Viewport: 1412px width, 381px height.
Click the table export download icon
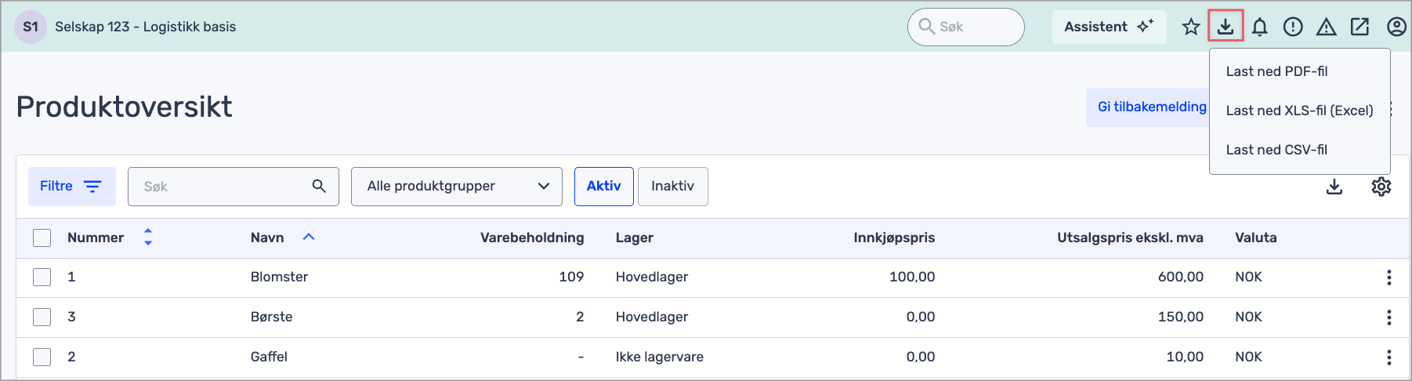click(1334, 187)
